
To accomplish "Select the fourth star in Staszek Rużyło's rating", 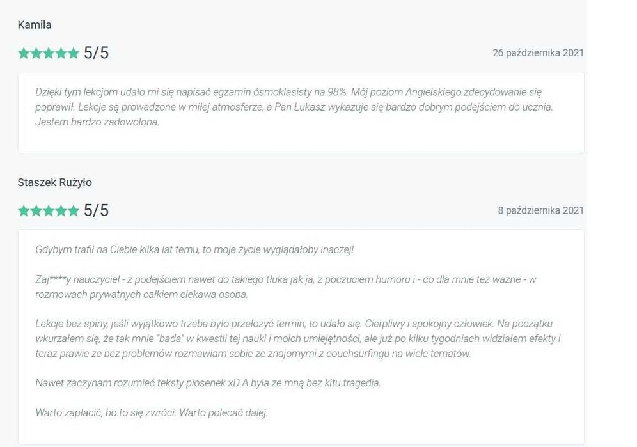I will click(61, 210).
